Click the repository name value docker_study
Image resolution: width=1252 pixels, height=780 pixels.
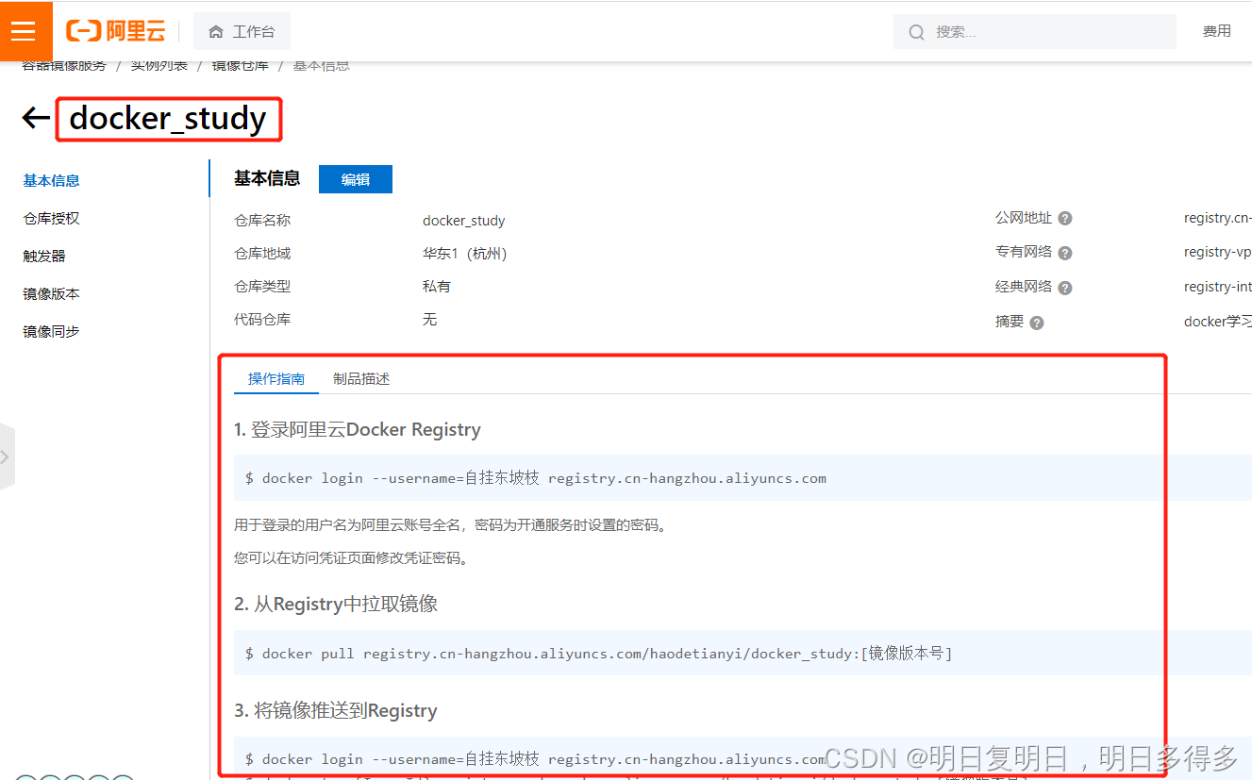[x=464, y=221]
